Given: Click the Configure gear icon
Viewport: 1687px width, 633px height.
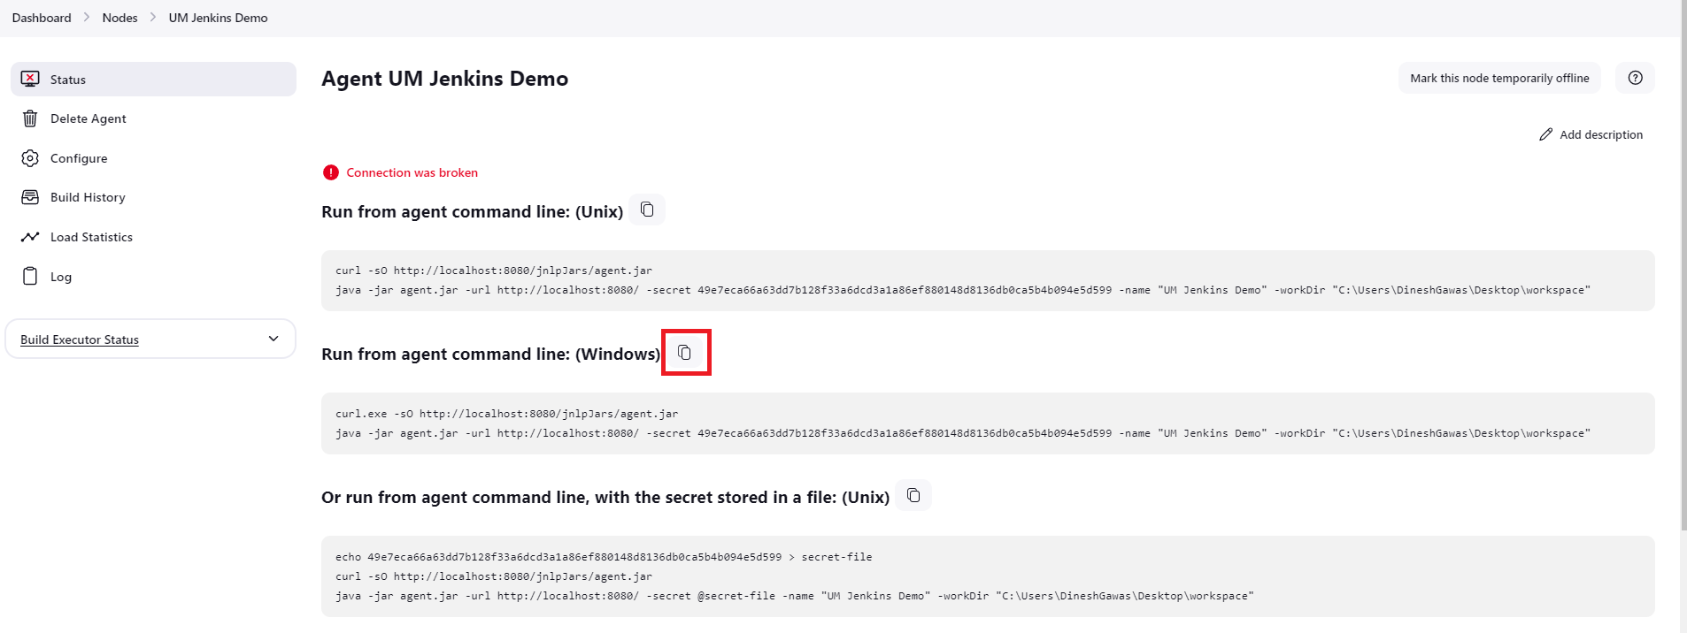Looking at the screenshot, I should tap(30, 158).
